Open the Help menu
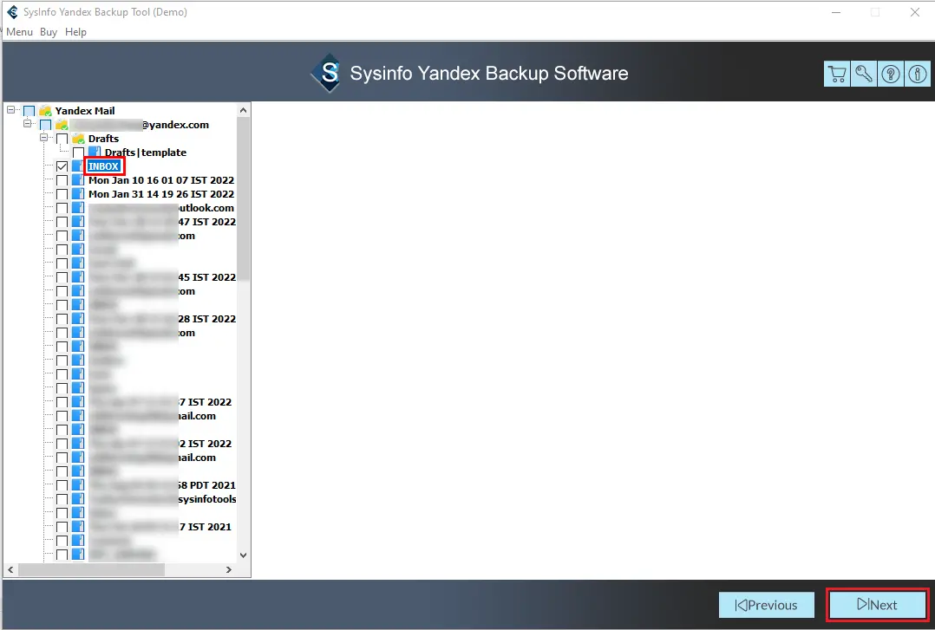This screenshot has width=935, height=630. pos(75,32)
